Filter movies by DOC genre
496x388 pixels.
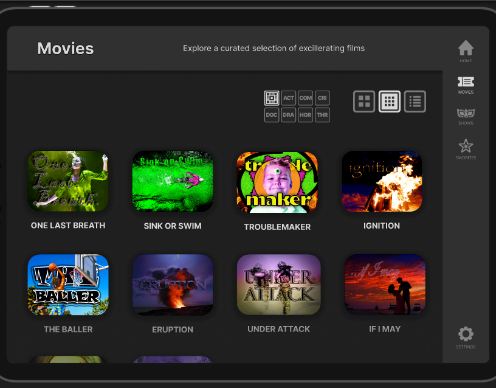tap(272, 115)
